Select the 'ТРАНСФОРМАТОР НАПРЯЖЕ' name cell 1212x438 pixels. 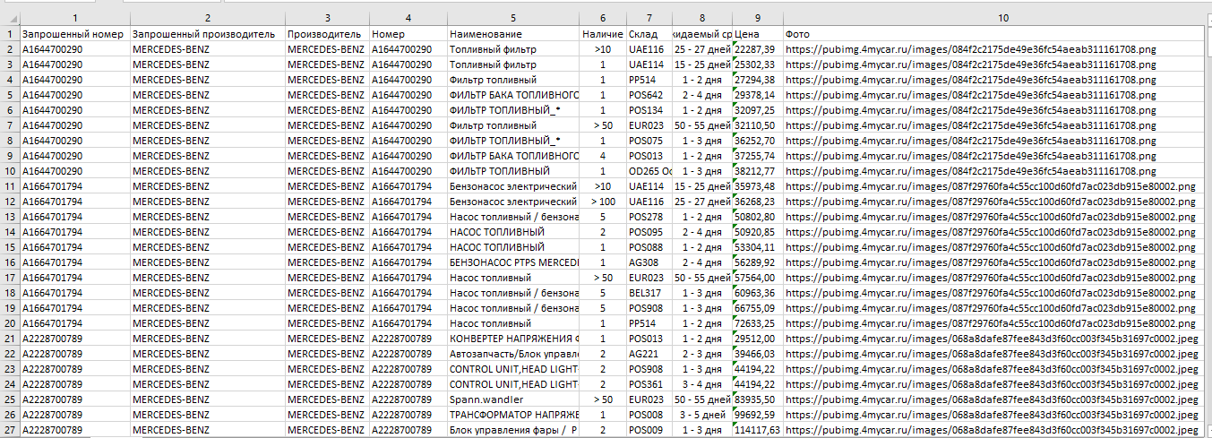point(512,415)
